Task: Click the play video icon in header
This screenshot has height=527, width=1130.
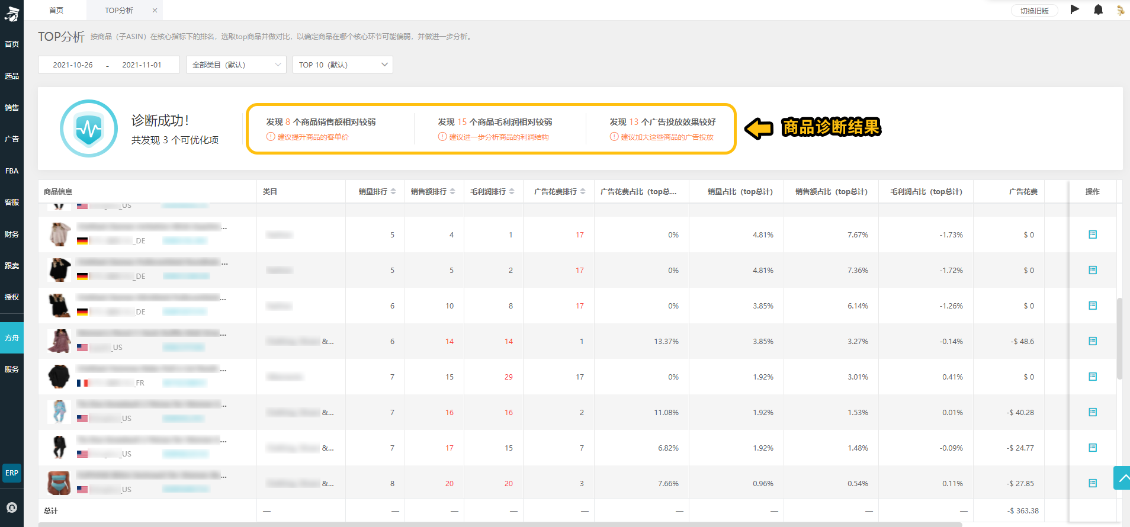Action: coord(1075,9)
